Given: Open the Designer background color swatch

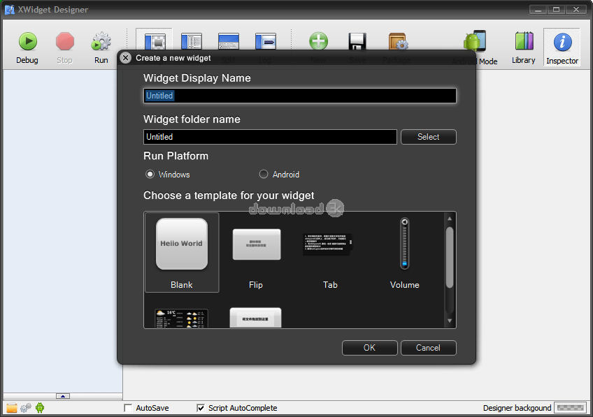Looking at the screenshot, I should (x=571, y=408).
